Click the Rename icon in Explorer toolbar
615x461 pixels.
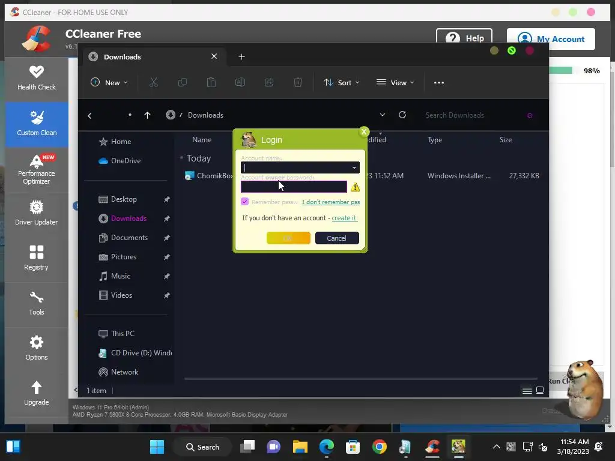240,82
